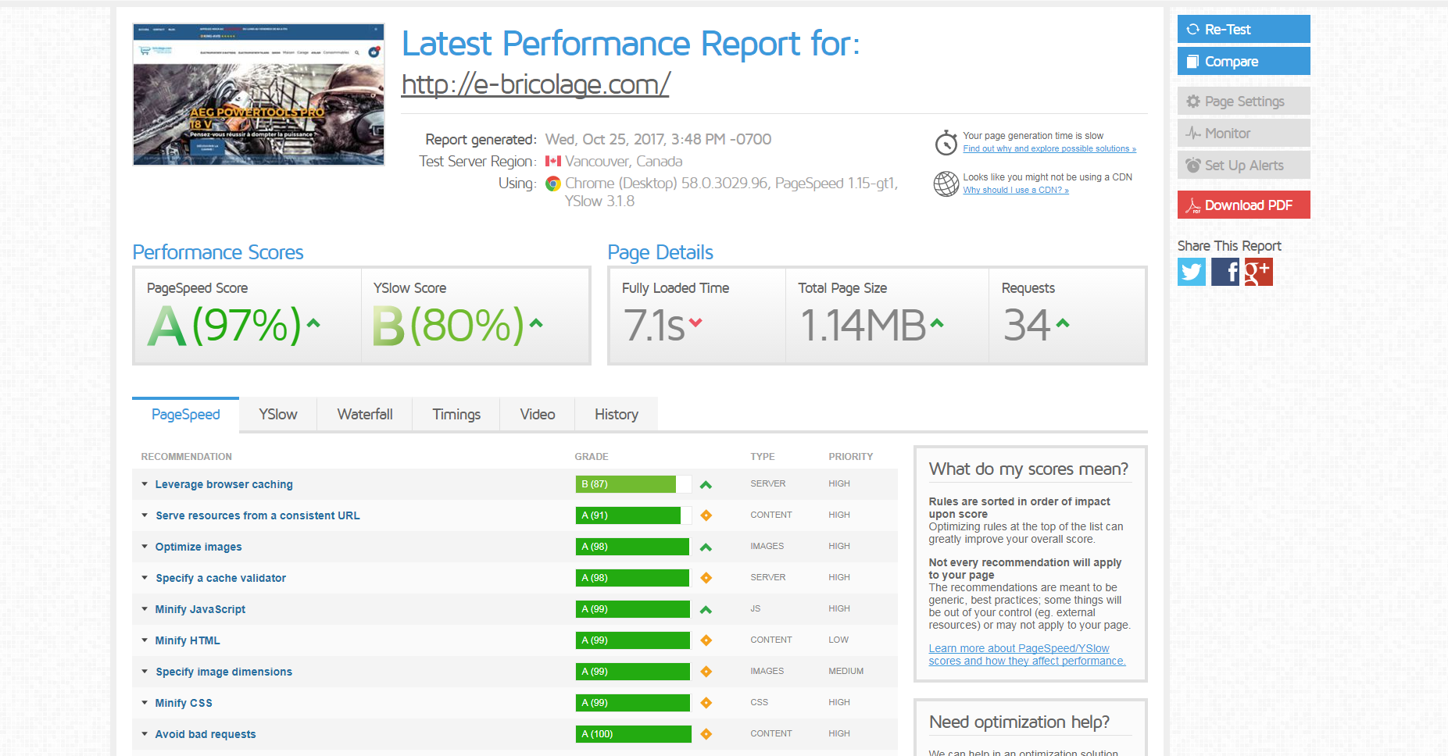Click the TYPE column header
The width and height of the screenshot is (1448, 756).
(763, 456)
